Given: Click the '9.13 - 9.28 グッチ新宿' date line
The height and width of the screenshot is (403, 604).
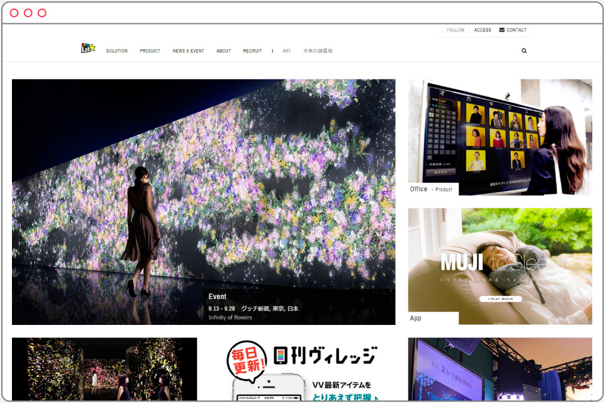Looking at the screenshot, I should pyautogui.click(x=254, y=309).
